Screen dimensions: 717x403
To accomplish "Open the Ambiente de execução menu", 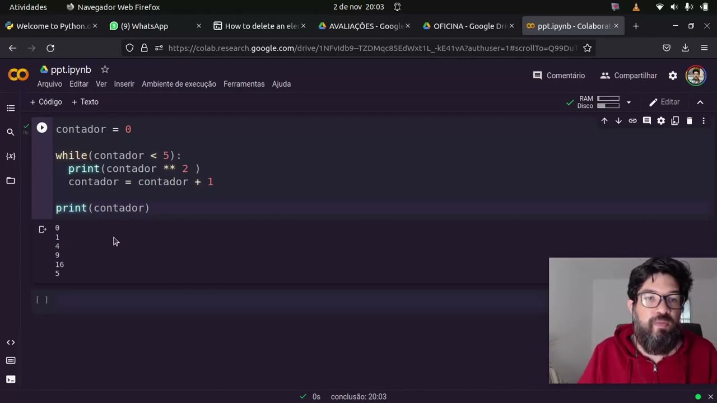I will coord(179,84).
